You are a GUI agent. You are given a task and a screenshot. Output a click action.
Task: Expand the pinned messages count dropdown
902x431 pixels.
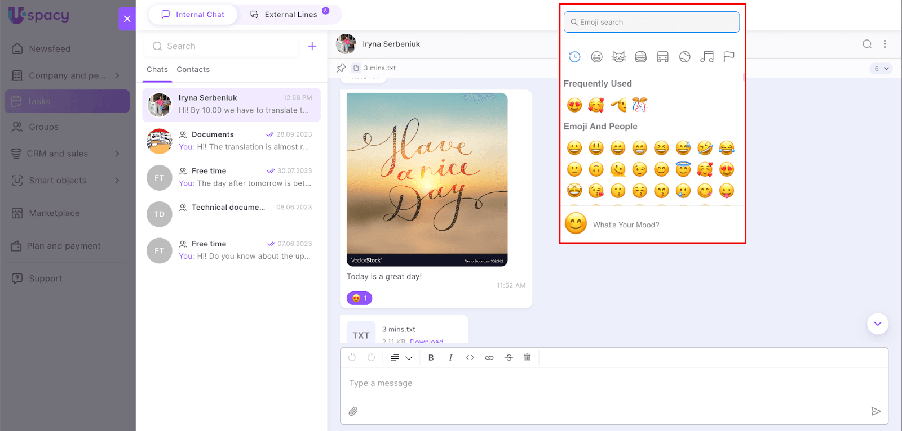coord(881,69)
